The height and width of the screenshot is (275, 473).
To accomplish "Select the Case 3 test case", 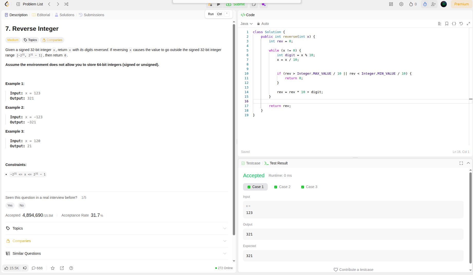I will tap(309, 187).
